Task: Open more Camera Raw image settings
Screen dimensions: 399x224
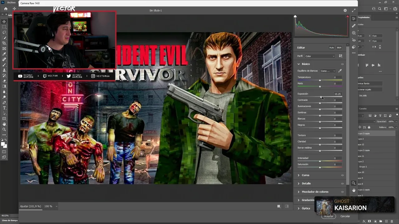Action: 353,53
